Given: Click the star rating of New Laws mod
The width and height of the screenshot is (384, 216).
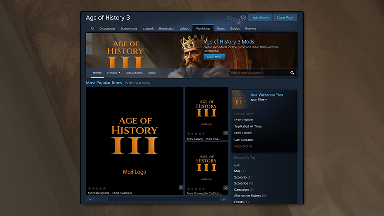Looking at the screenshot, I should (x=196, y=134).
